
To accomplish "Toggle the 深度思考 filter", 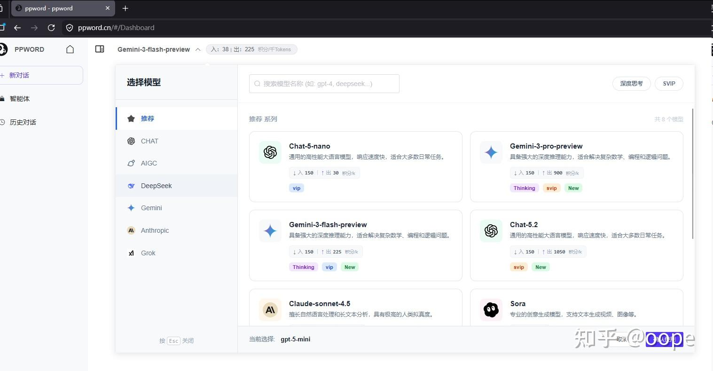I will (x=631, y=84).
